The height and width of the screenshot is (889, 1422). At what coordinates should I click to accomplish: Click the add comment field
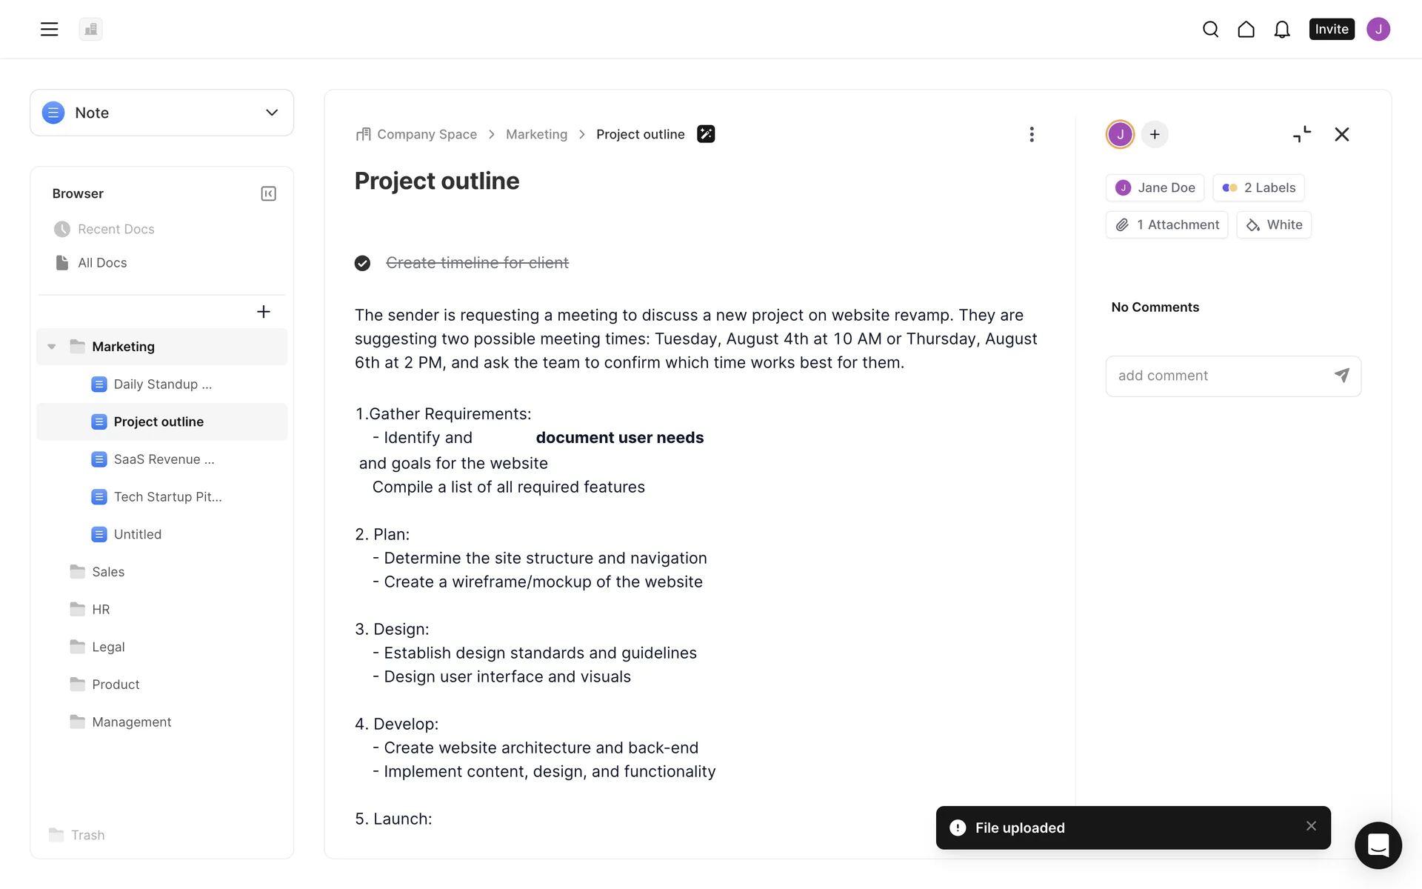pos(1218,376)
